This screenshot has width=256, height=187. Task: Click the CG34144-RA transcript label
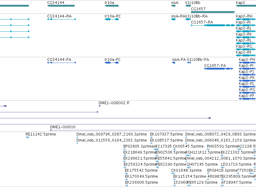(60, 16)
